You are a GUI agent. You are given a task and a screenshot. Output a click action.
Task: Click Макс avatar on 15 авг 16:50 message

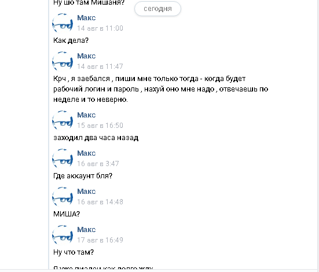(x=63, y=120)
